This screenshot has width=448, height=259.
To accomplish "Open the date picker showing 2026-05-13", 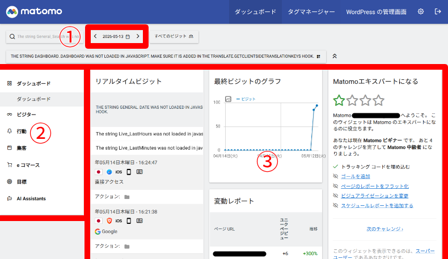I will click(116, 36).
